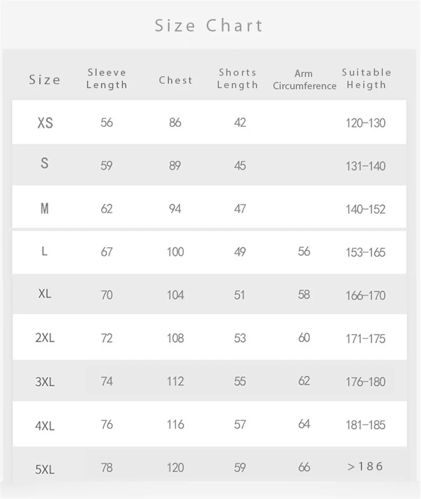Click arm circumference value 66
Viewport: 421px width, 499px height.
pyautogui.click(x=304, y=467)
